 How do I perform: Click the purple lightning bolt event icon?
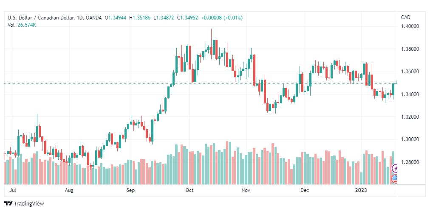click(x=395, y=168)
